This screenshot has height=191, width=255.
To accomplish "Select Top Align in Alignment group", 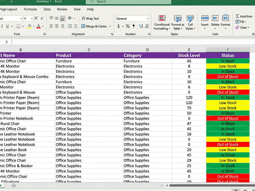I will [x=51, y=18].
